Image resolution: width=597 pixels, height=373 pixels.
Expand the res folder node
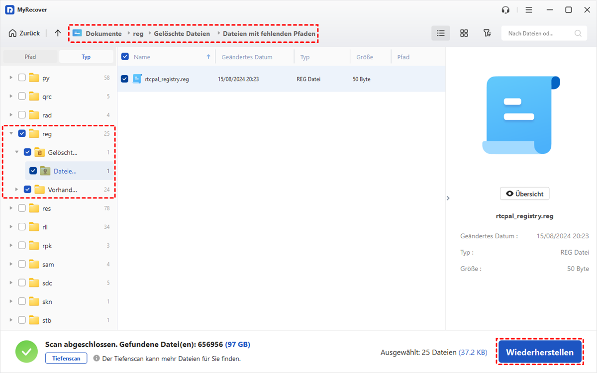click(11, 208)
